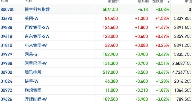Open 阿里巴巴-W stock name

[x=36, y=63]
